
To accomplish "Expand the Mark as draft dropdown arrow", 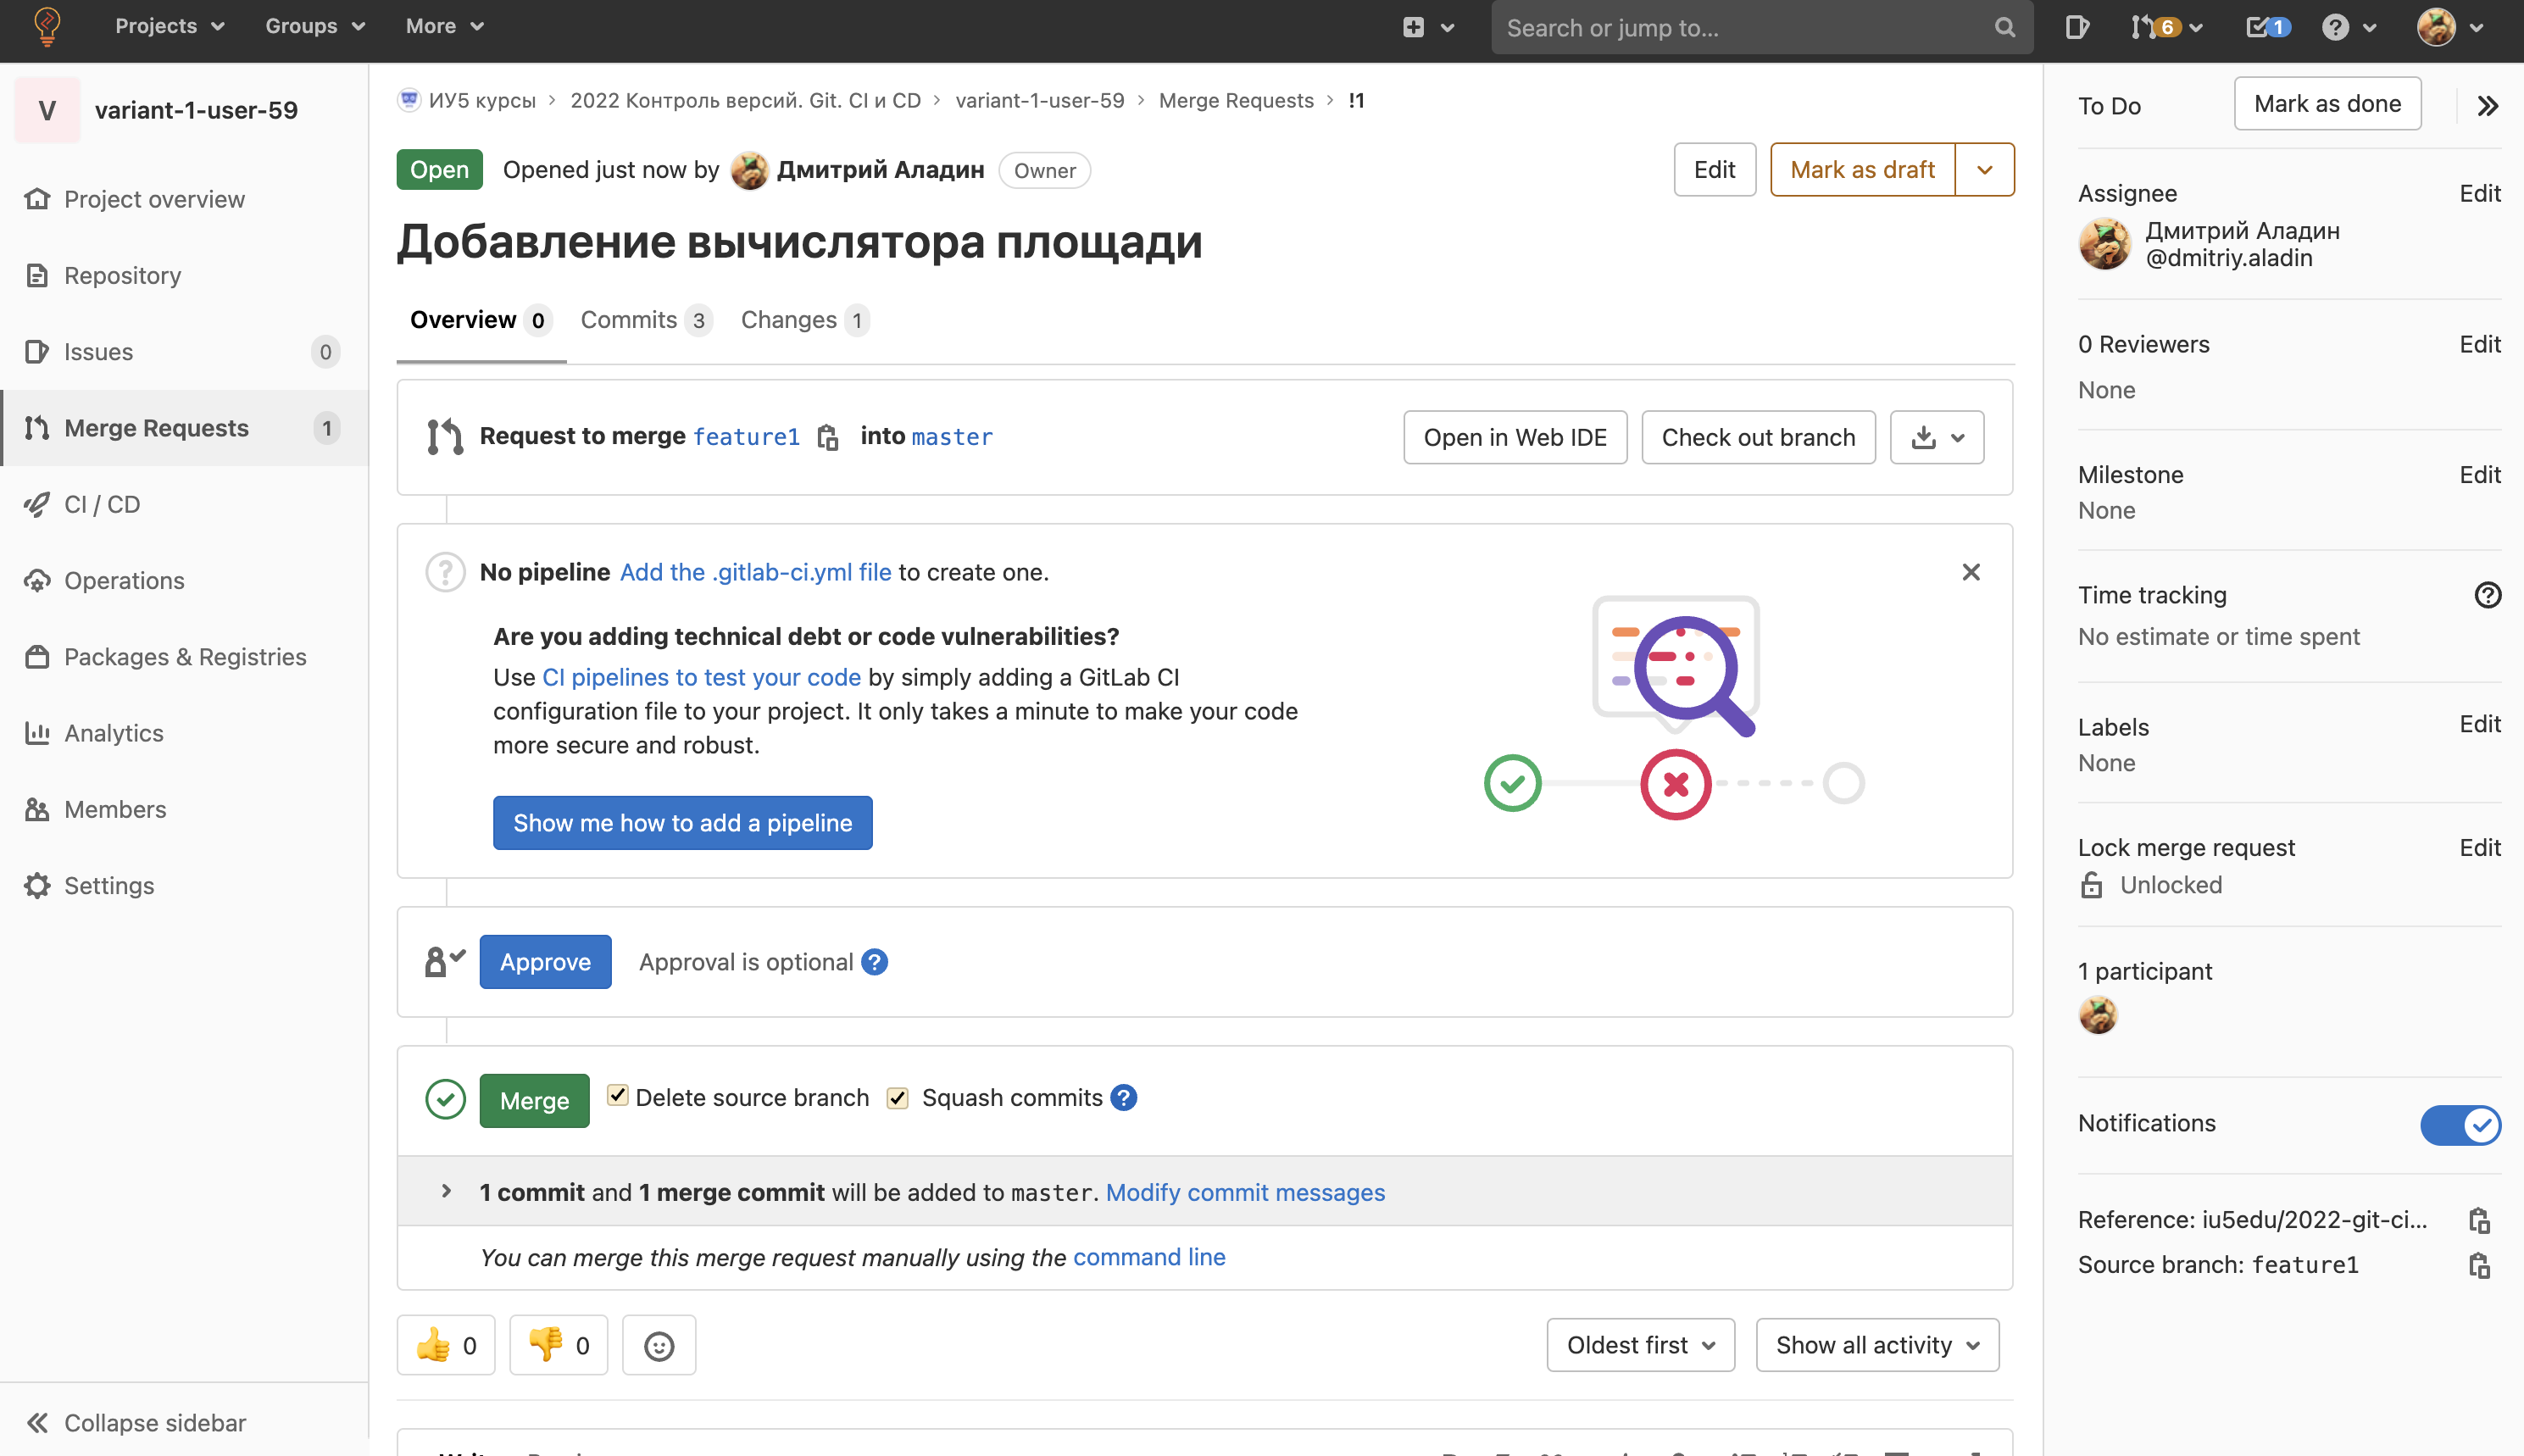I will pos(1985,169).
